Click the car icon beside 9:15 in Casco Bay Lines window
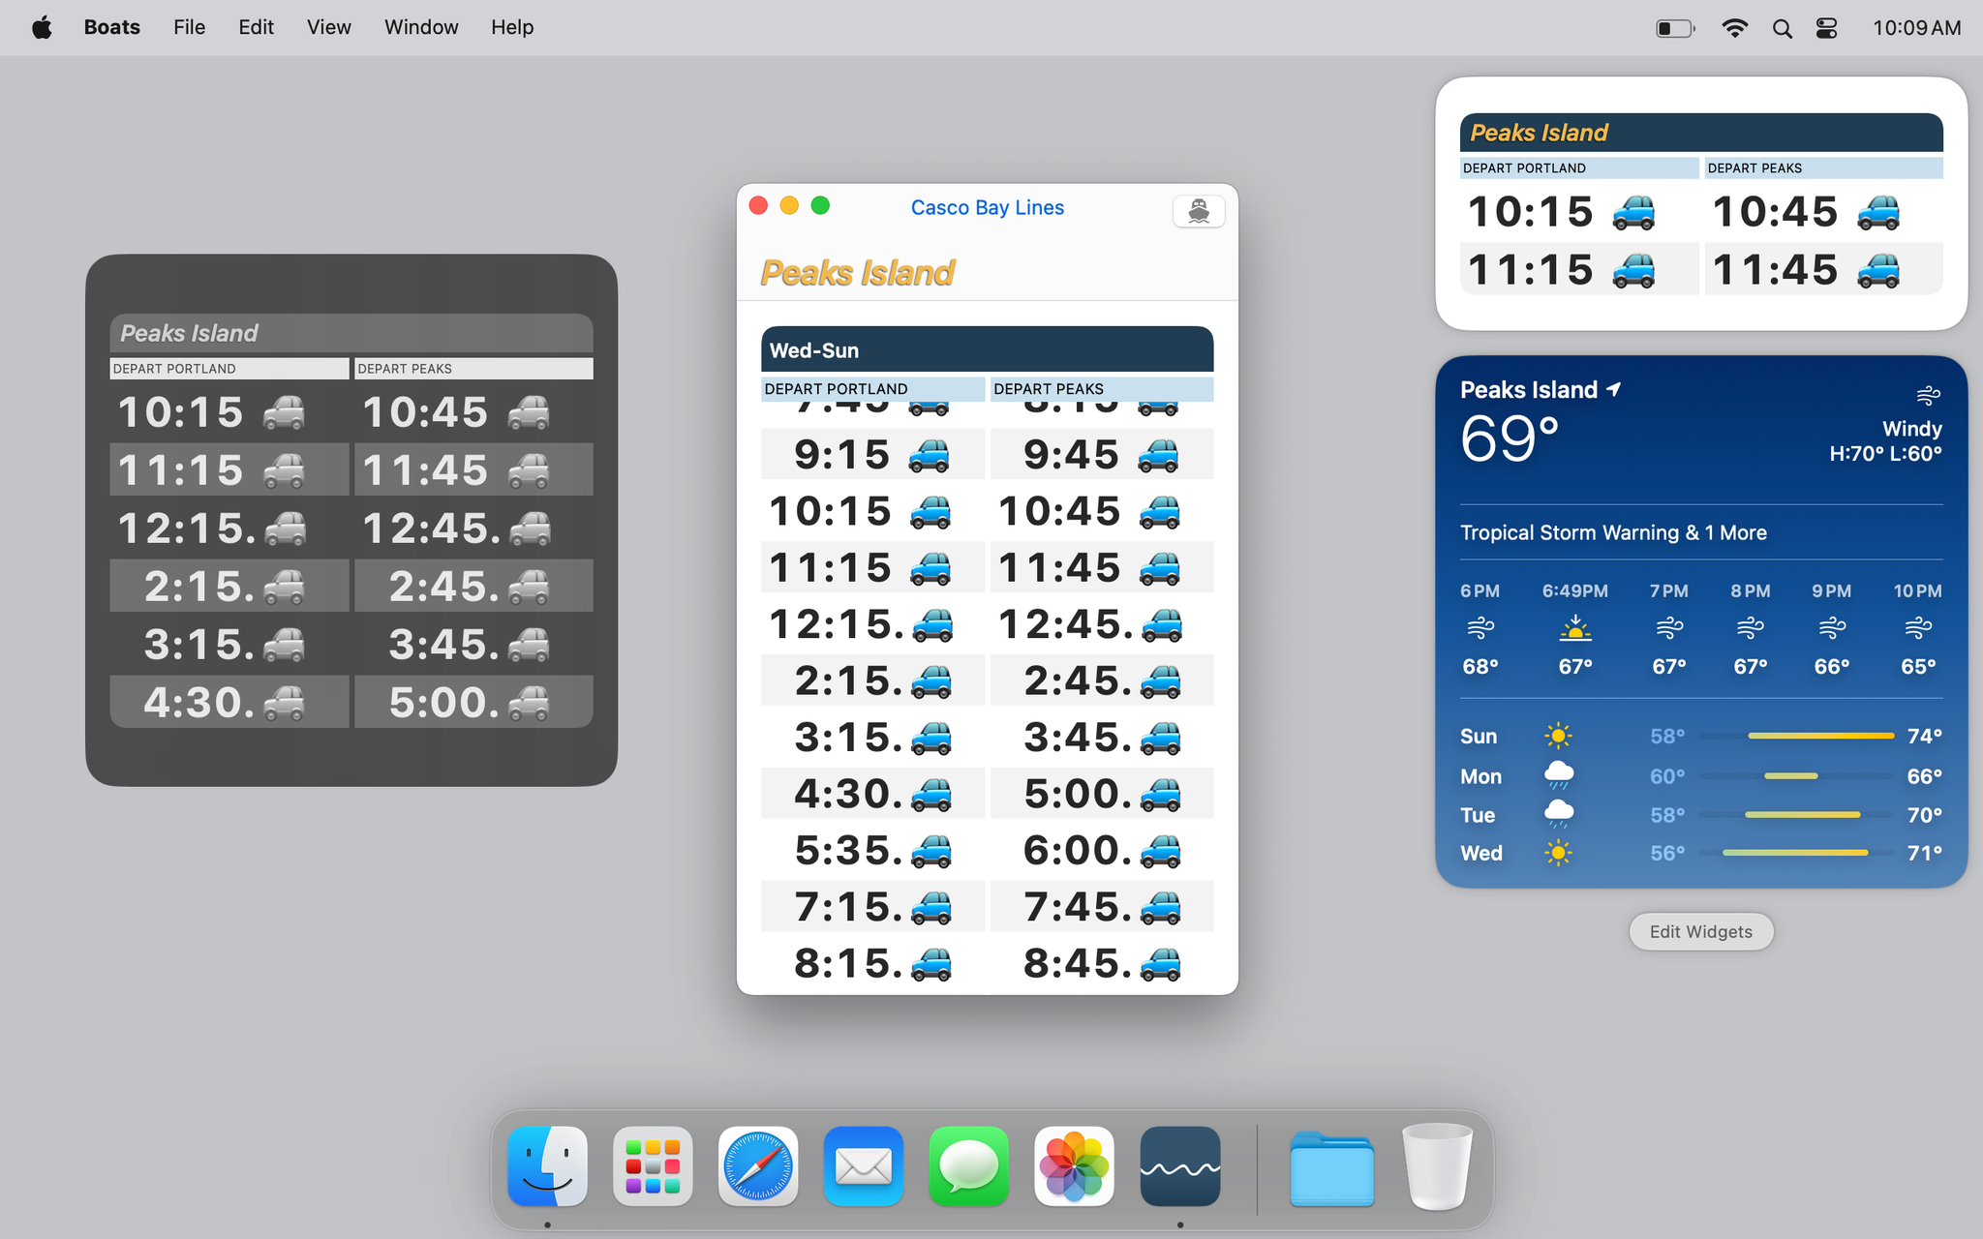Viewport: 1983px width, 1239px height. [929, 455]
